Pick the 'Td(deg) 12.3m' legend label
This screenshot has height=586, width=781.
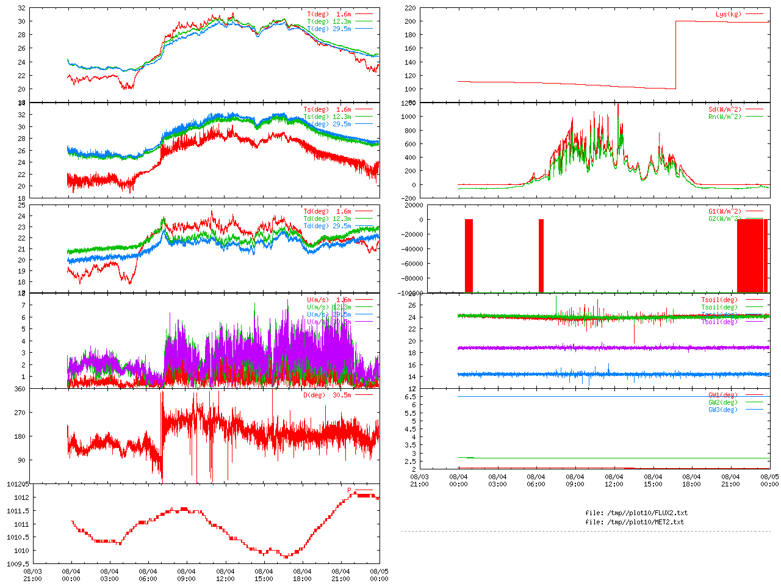coord(327,219)
